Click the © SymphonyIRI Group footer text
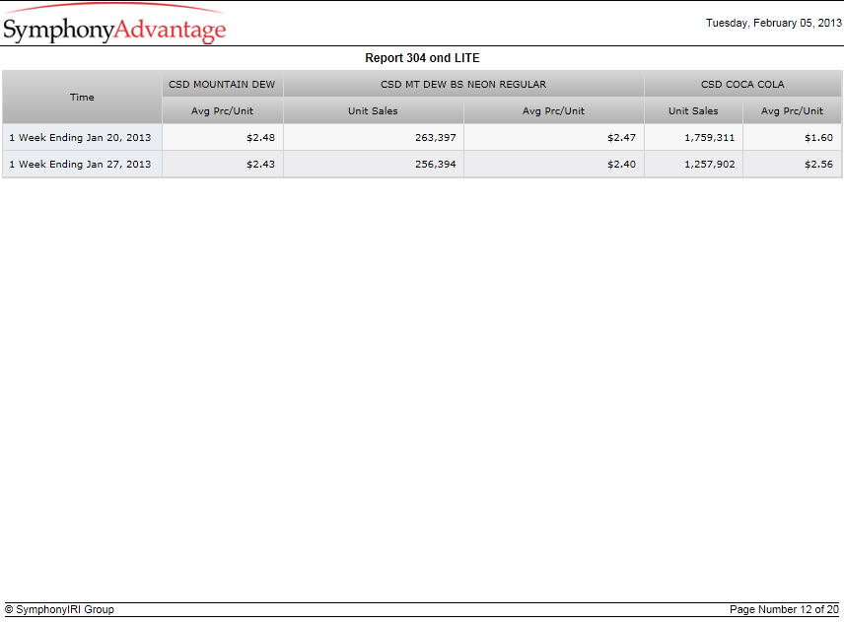This screenshot has height=622, width=844. click(59, 609)
